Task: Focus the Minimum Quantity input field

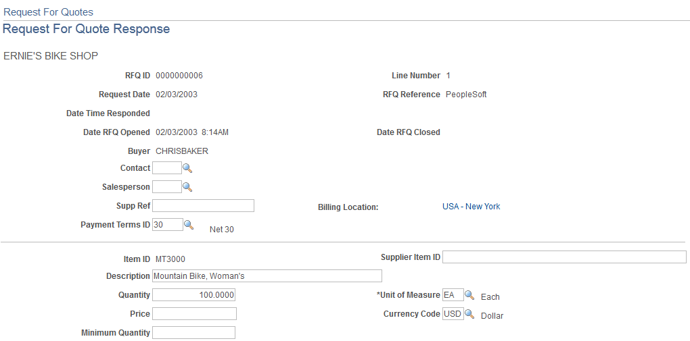Action: pyautogui.click(x=193, y=333)
